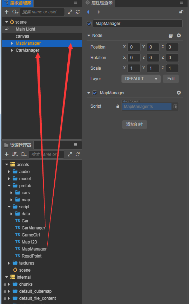Viewport: 189px width, 304px height.
Task: Expand the textures folder
Action: pos(9,263)
